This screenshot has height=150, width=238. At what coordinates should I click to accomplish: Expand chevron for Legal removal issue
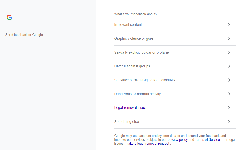click(x=229, y=108)
